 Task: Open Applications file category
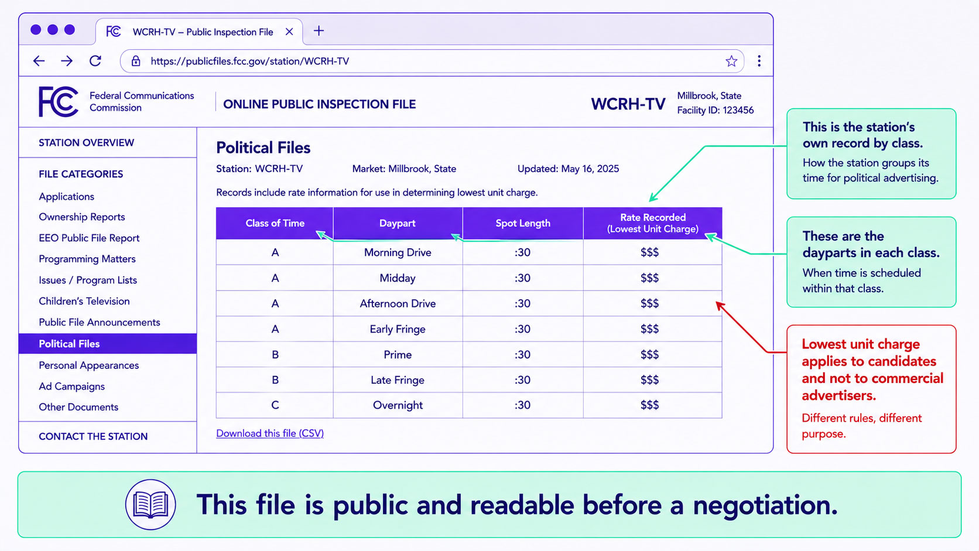[x=66, y=197]
